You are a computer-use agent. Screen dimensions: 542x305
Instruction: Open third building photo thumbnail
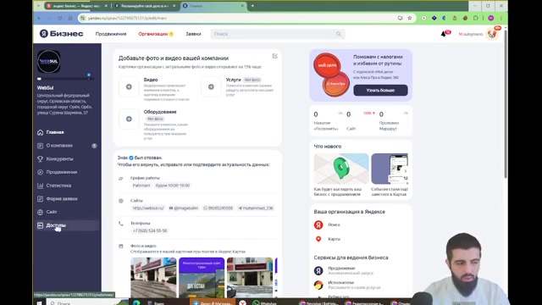250,277
